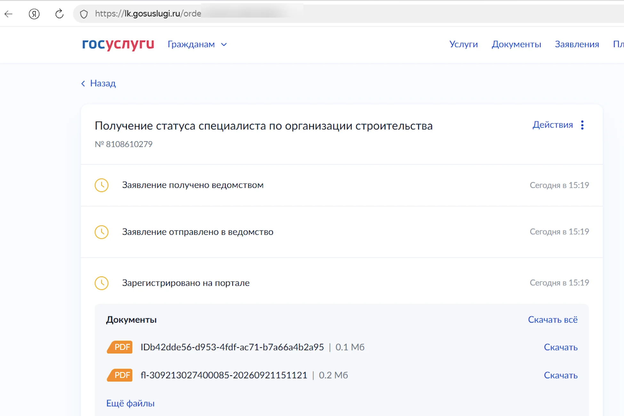
Task: Click clock icon for Заявление отправлено в ведомство
Action: (x=101, y=232)
